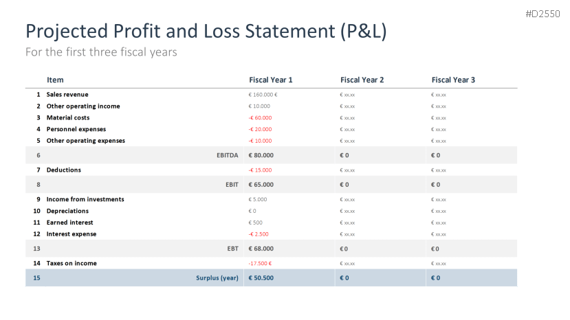Select the Item column header
The width and height of the screenshot is (570, 320).
(x=55, y=80)
